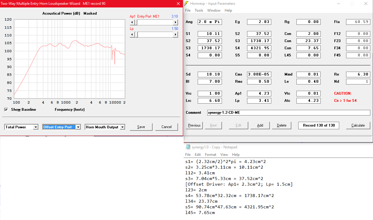The image size is (373, 220).
Task: Click the Acoustical Power response graph
Action: point(69,59)
